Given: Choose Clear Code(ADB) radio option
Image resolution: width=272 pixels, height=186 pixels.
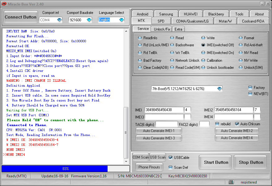Looking at the screenshot, I should (140, 68).
